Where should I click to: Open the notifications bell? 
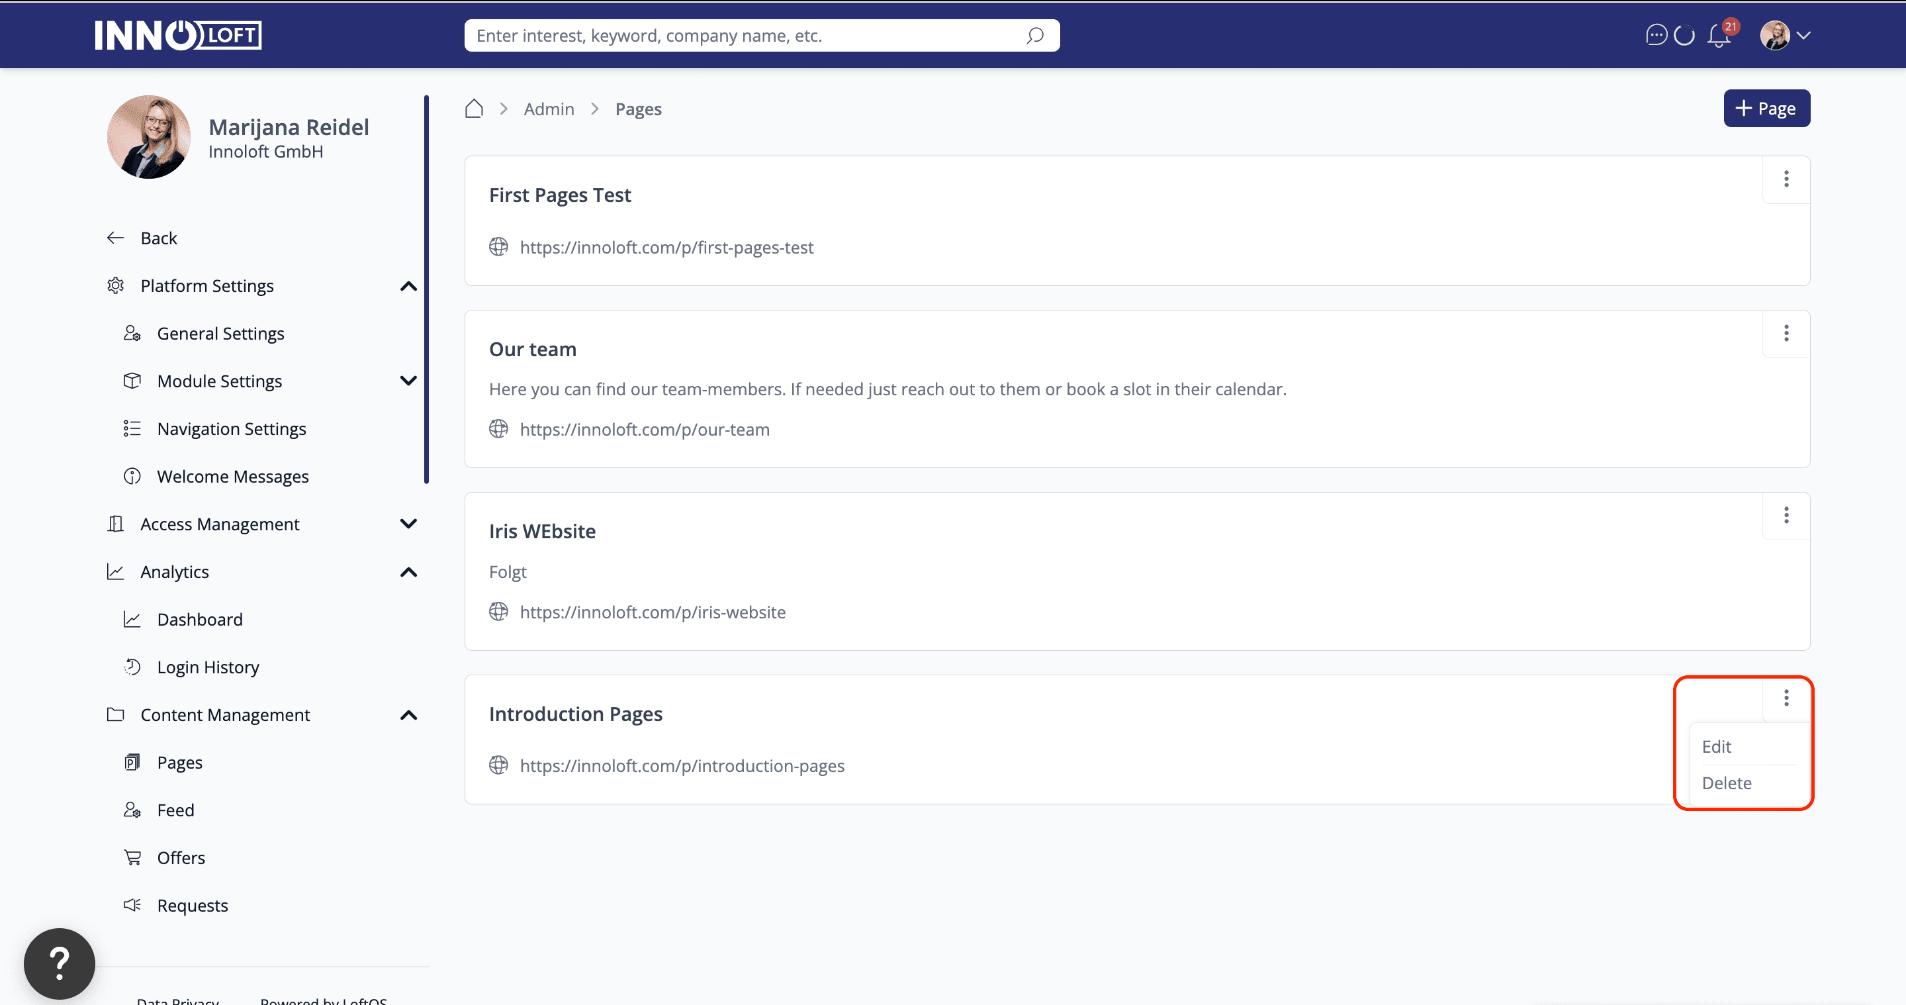coord(1719,36)
